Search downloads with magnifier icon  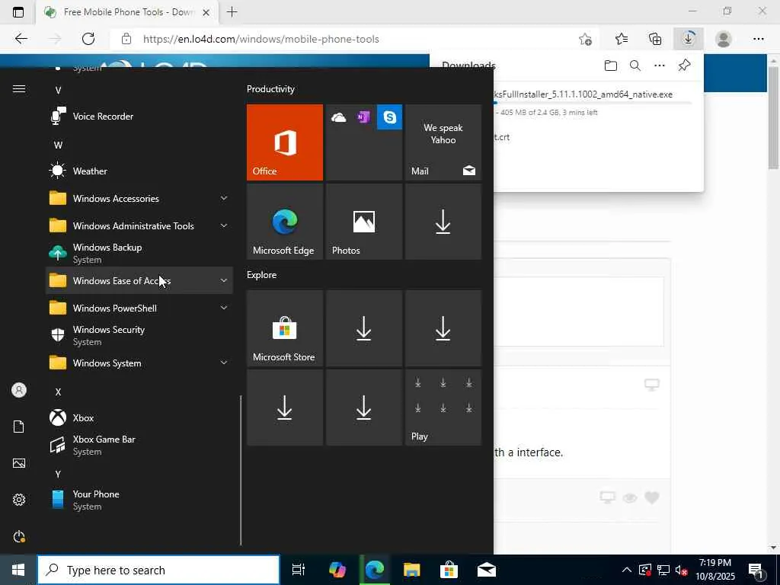click(x=635, y=66)
